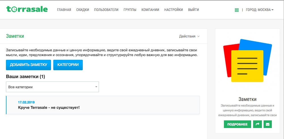The image size is (284, 139).
Task: Click the colorful sticky notes illustration
Action: click(247, 61)
